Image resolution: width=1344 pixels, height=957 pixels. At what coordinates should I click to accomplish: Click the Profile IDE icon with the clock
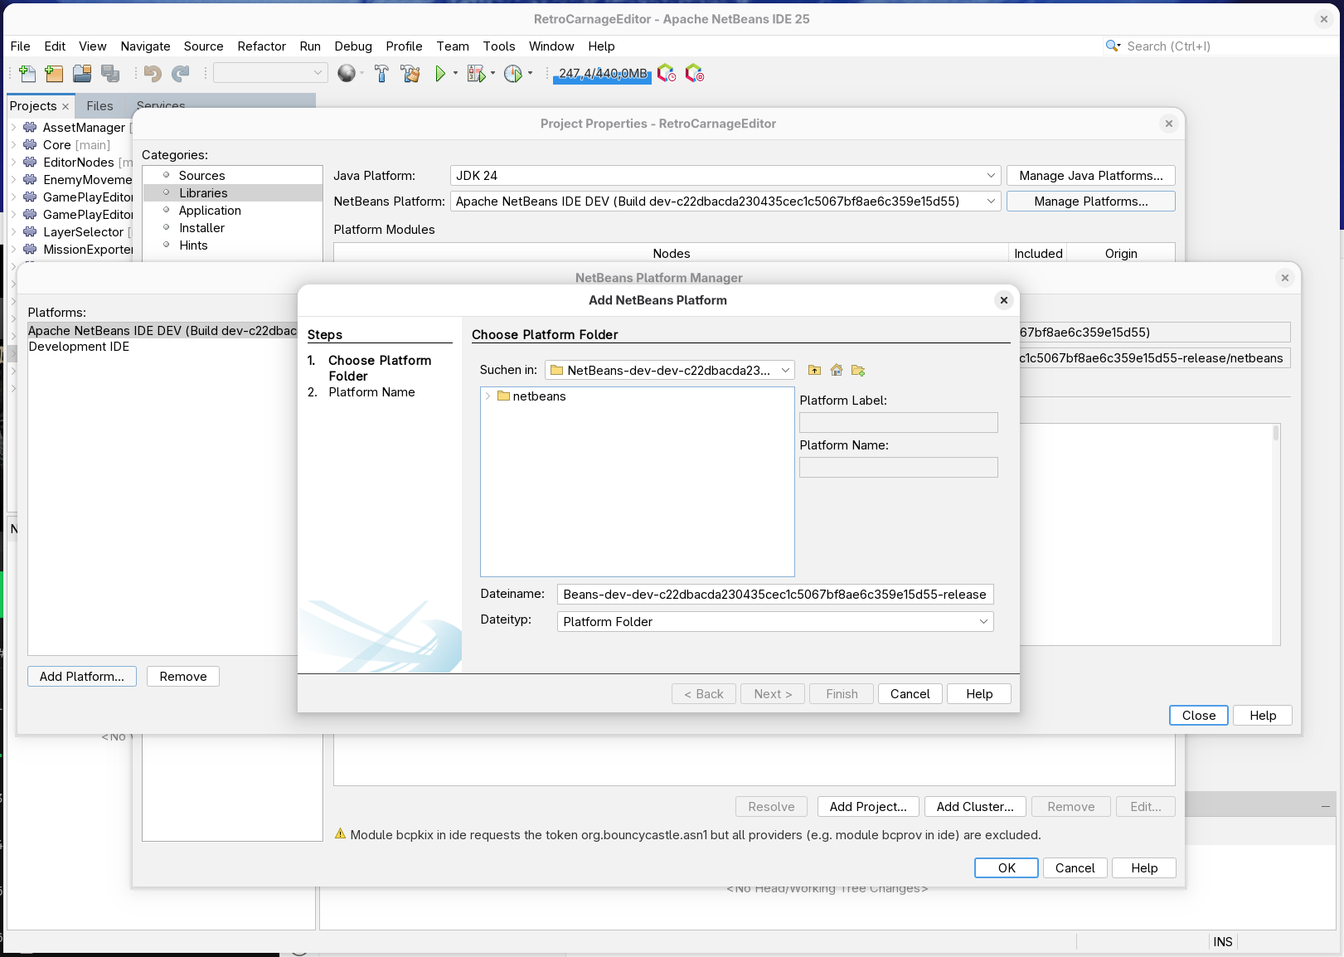(x=667, y=74)
